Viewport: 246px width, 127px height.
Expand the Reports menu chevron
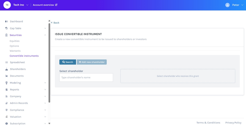tap(45, 90)
